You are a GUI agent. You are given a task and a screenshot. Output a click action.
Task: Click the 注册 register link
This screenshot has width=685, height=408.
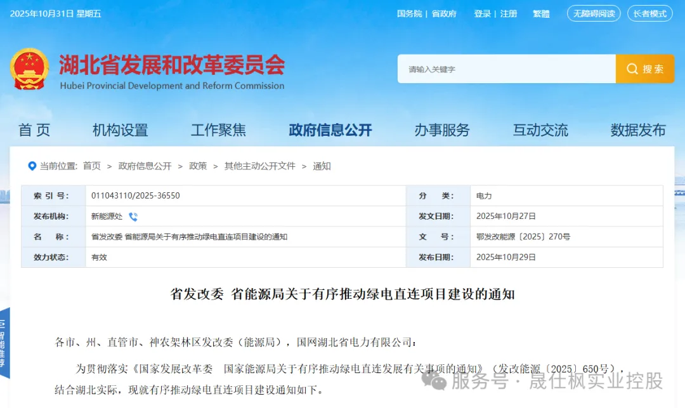[509, 13]
